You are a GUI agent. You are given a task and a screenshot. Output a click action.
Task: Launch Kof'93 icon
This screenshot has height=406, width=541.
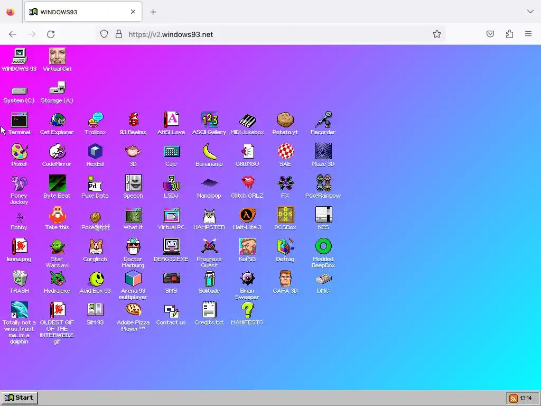247,246
